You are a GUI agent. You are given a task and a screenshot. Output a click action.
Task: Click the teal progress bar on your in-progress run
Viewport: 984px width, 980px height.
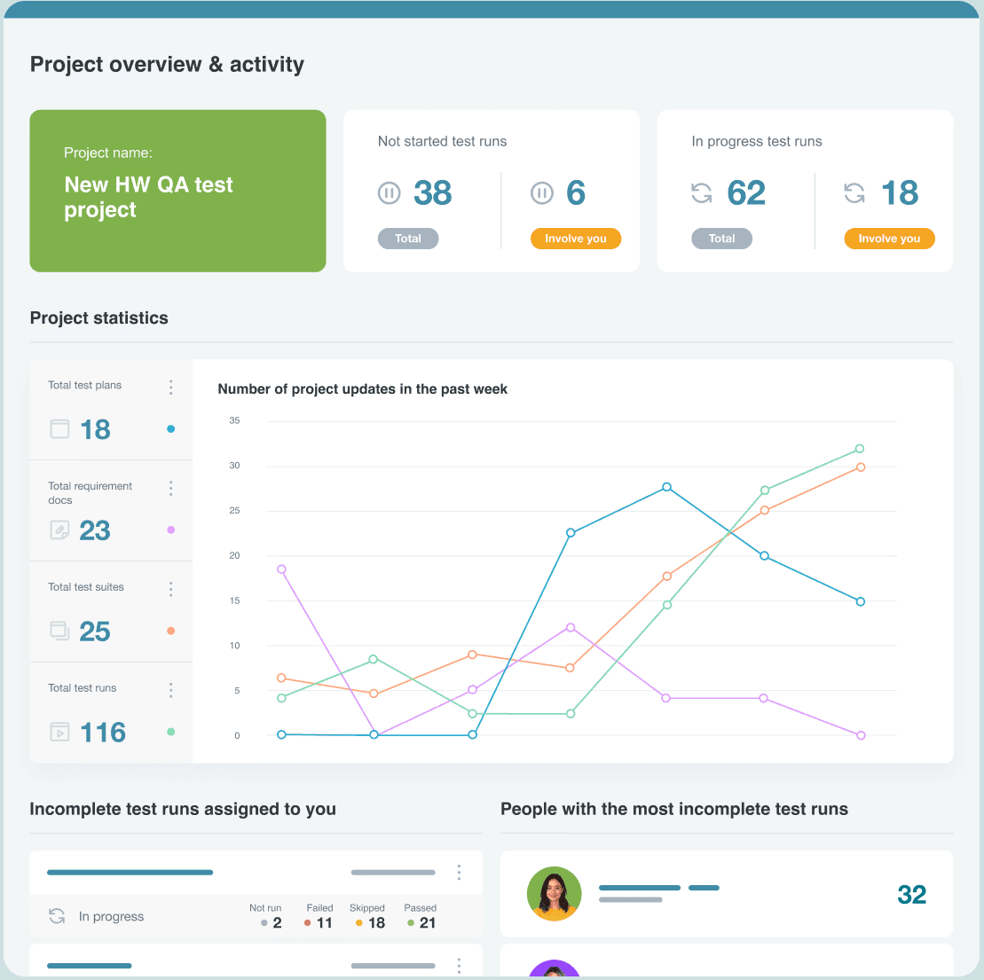pos(130,873)
